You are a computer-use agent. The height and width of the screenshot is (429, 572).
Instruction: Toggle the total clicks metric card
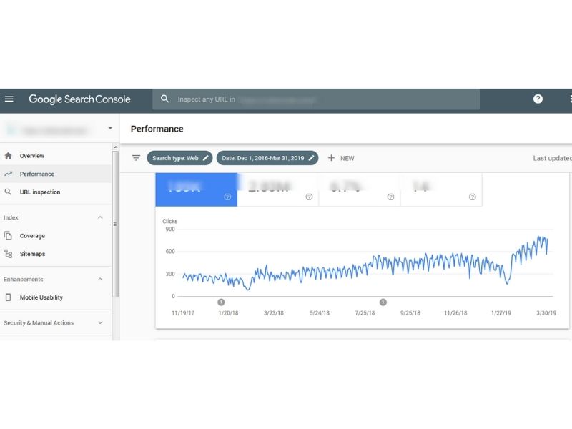(x=196, y=189)
